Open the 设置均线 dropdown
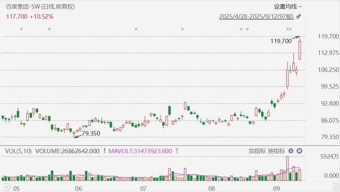340x192 pixels. tap(288, 7)
